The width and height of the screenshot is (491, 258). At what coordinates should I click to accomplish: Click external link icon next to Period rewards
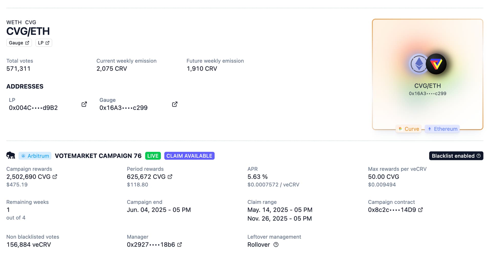pyautogui.click(x=170, y=177)
